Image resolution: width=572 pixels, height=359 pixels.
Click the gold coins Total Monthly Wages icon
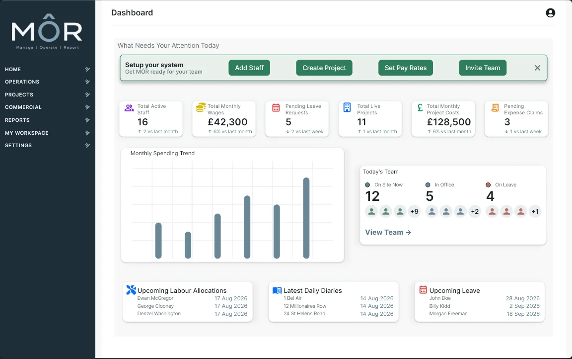tap(201, 107)
